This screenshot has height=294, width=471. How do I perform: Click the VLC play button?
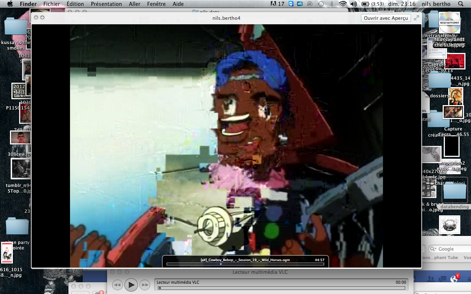[x=131, y=285]
